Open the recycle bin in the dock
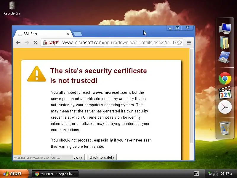This screenshot has width=237, height=178. 225,128
